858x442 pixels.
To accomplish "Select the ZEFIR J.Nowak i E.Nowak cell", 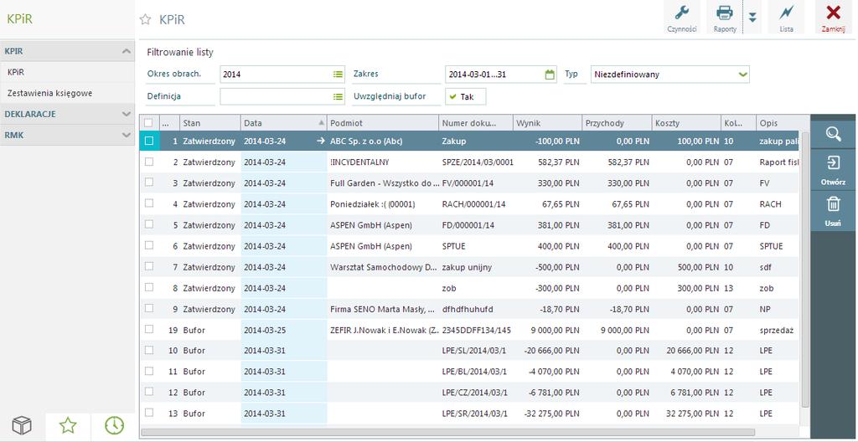I will [383, 329].
